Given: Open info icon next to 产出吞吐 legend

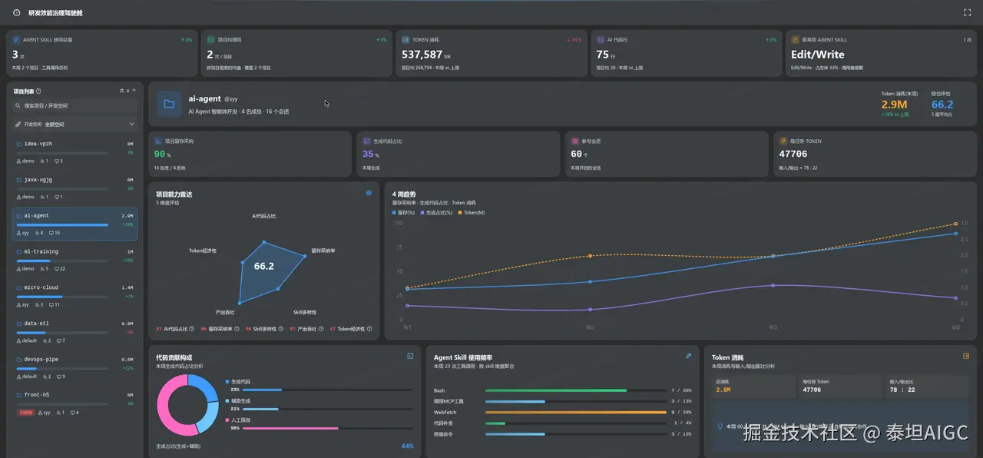Looking at the screenshot, I should pos(323,329).
